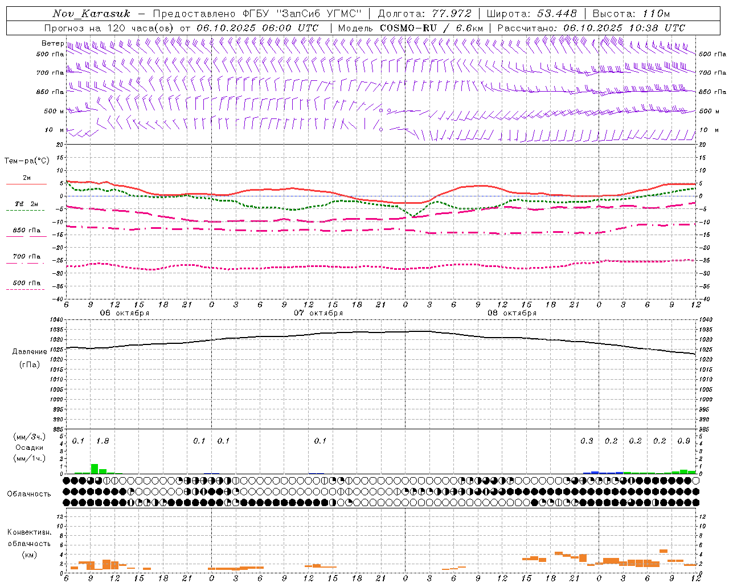Screen dimensions: 729x583
Task: Click the Долгота: 77.972 longitude value
Action: (425, 14)
